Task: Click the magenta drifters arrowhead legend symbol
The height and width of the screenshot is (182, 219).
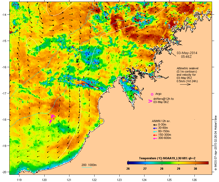Action: click(x=150, y=101)
